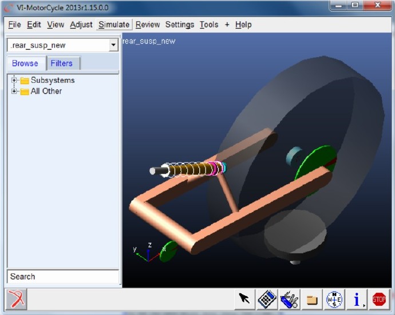Open the Settings menu
Viewport: 395px width, 315px height.
tap(180, 25)
